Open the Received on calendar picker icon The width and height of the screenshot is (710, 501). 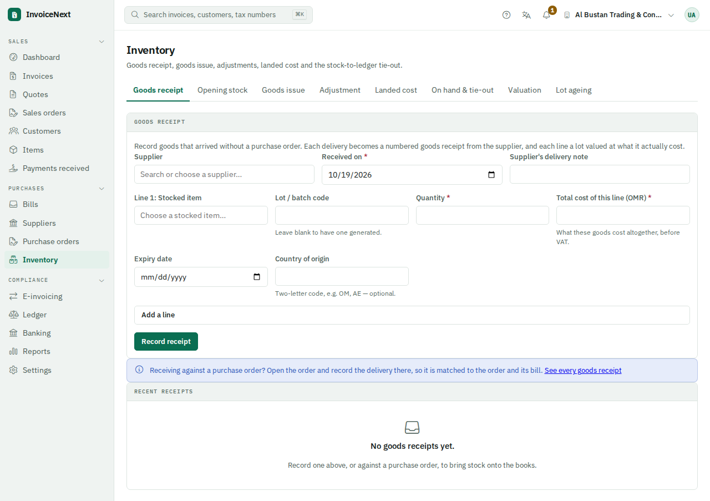(491, 175)
